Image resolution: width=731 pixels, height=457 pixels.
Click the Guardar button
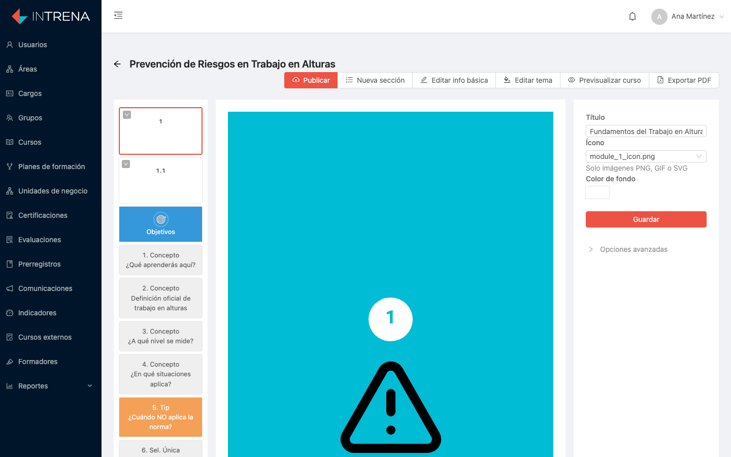point(646,219)
